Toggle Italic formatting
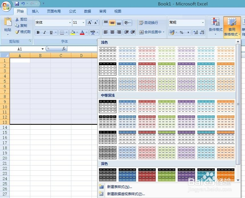This screenshot has width=245, height=198. pos(44,32)
